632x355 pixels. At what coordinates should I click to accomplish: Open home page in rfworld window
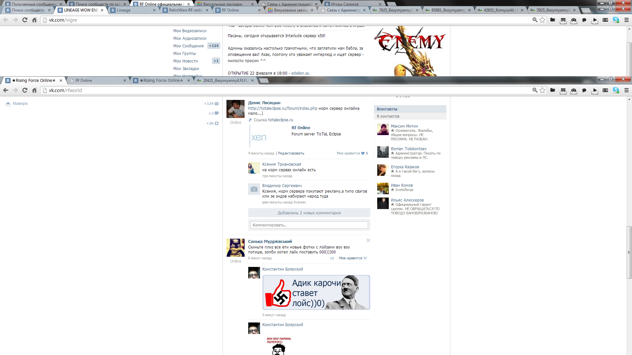click(x=34, y=90)
